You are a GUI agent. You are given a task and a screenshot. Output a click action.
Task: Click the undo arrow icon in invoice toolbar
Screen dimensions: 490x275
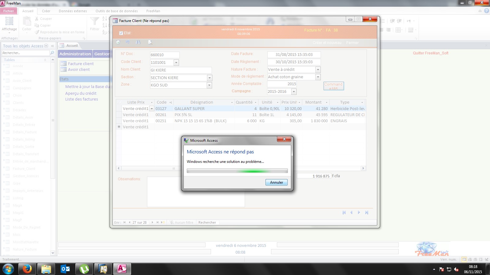[x=128, y=42]
